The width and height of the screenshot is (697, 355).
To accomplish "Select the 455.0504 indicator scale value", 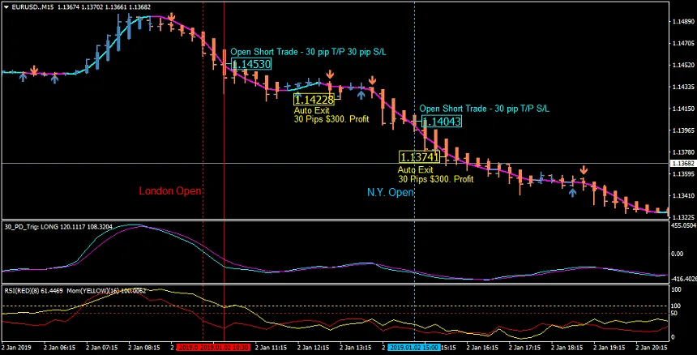I will tap(682, 226).
